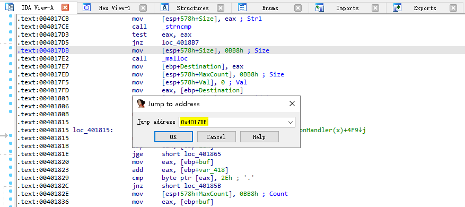
Task: Close the Structures tab
Action: [221, 8]
